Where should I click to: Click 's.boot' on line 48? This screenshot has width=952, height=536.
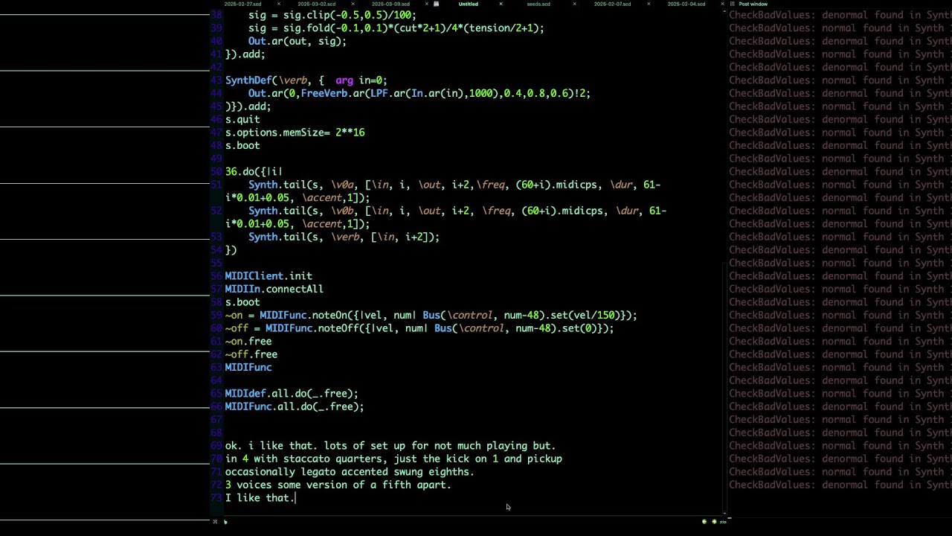pyautogui.click(x=242, y=145)
